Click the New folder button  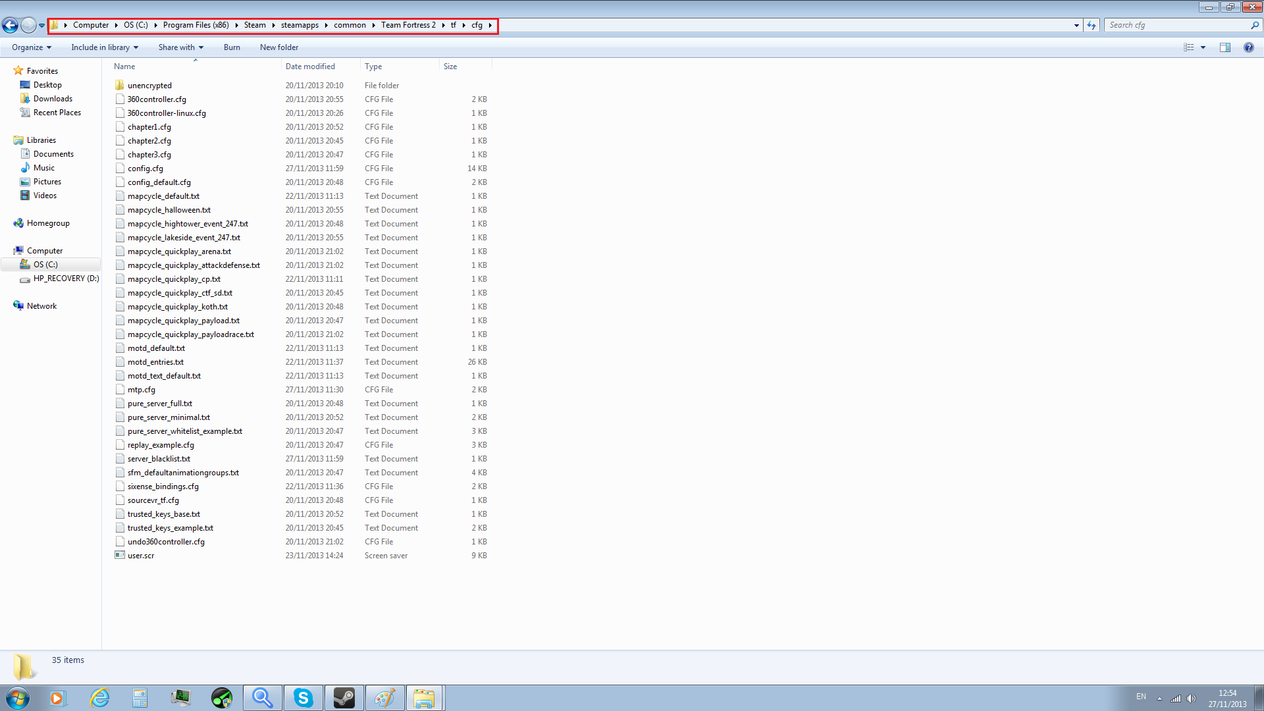click(279, 47)
